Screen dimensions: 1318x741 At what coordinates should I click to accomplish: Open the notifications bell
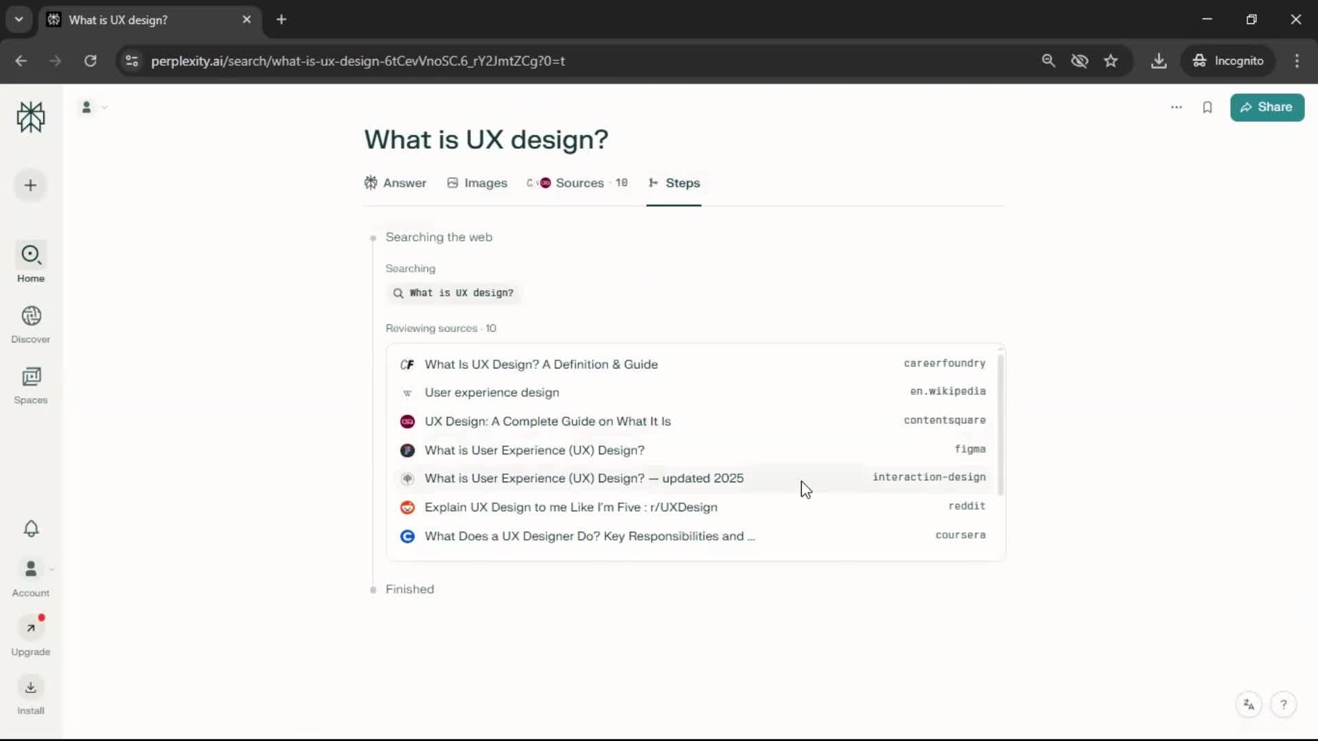[x=31, y=528]
